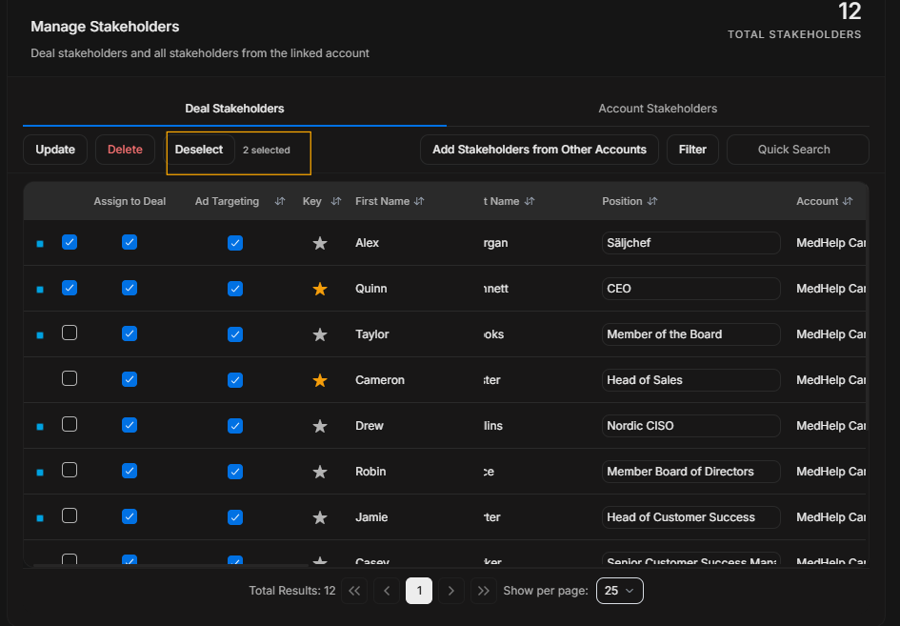
Task: Switch to the Account Stakeholders tab
Action: pyautogui.click(x=658, y=109)
